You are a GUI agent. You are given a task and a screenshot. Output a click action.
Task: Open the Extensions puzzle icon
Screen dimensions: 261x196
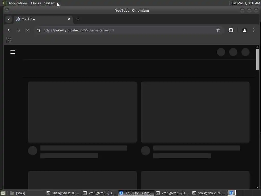click(231, 30)
